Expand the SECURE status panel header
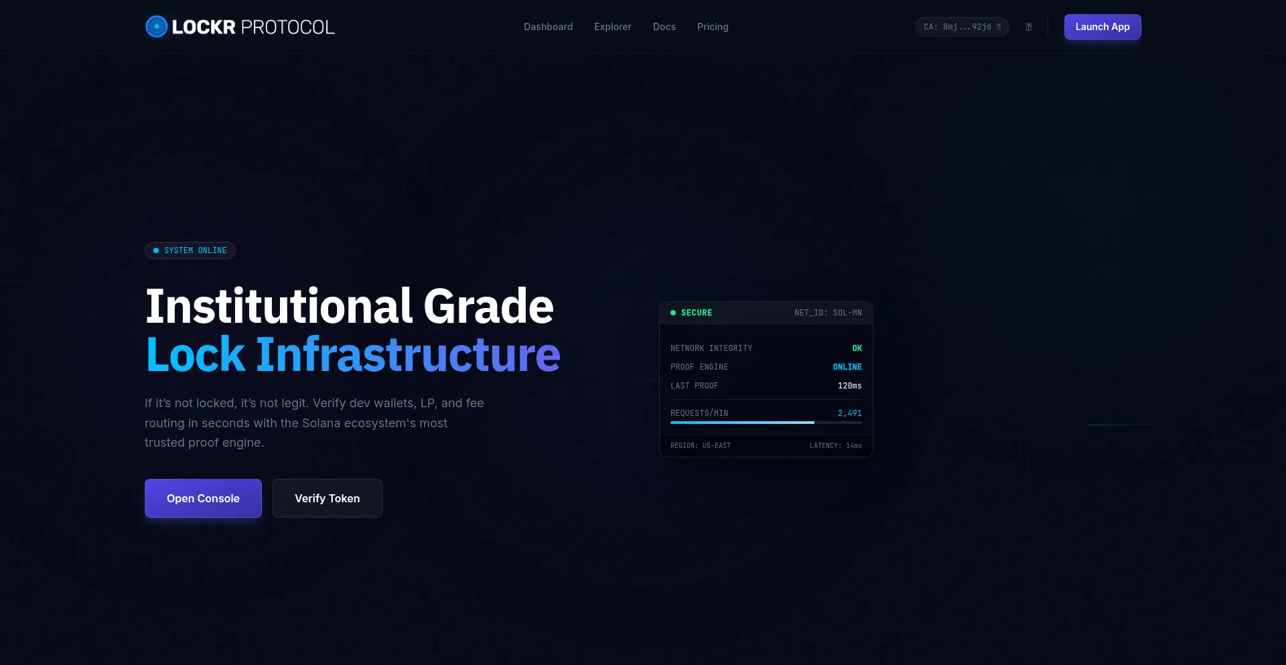The height and width of the screenshot is (665, 1286). (x=766, y=313)
